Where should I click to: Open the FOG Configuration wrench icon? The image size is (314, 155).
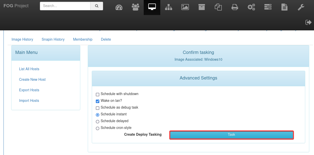(x=301, y=7)
